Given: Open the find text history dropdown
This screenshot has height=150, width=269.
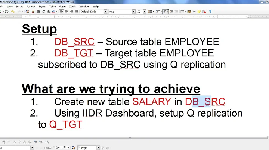Looking at the screenshot, I should coord(32,148).
